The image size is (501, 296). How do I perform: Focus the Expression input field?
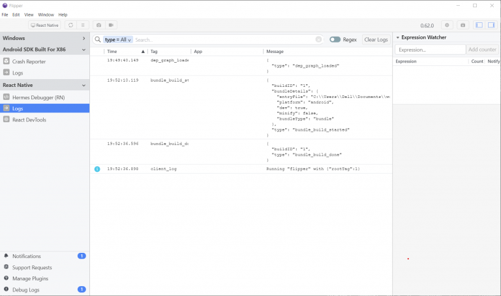coord(430,50)
